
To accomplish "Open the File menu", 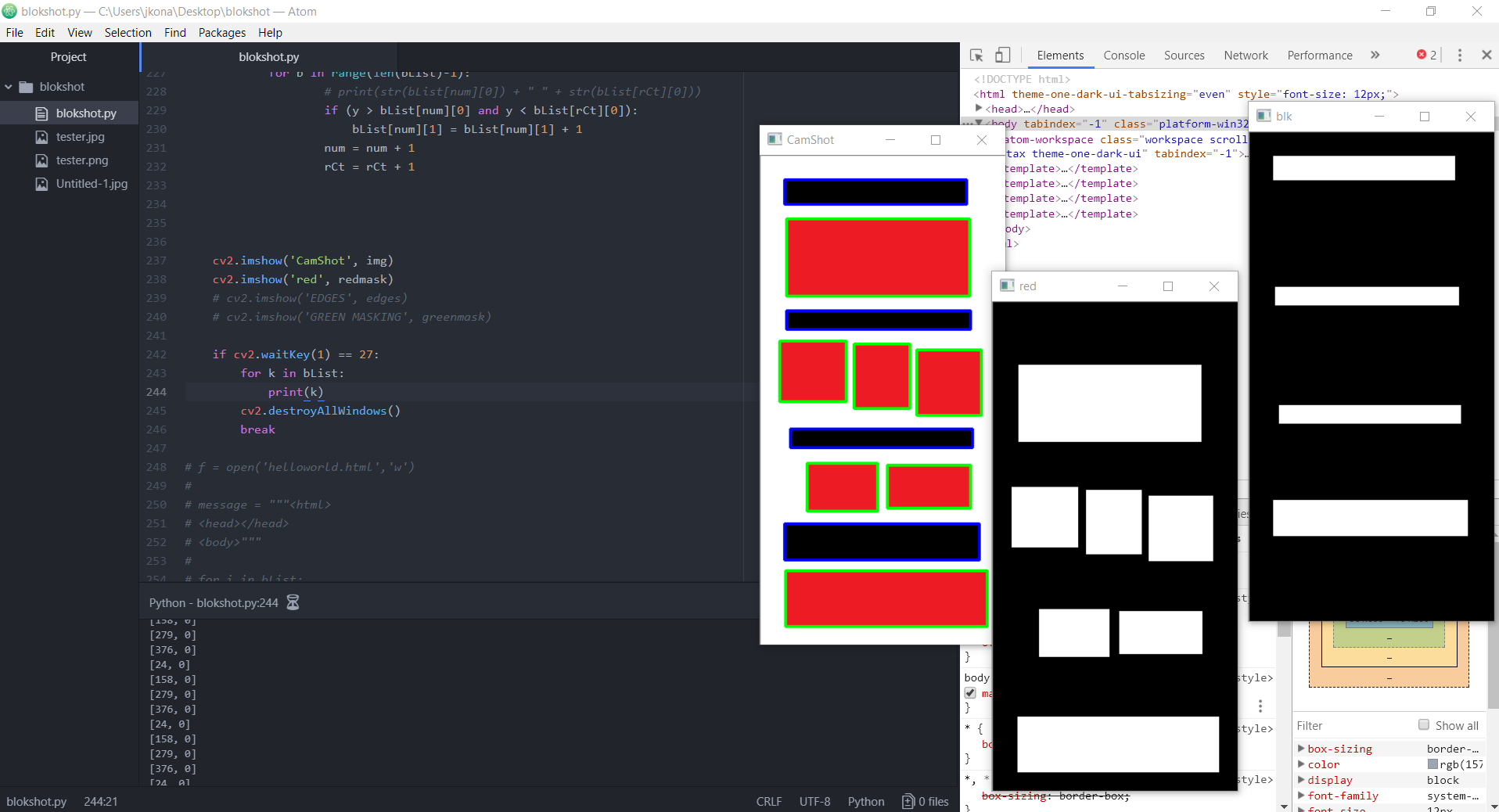I will pos(15,32).
